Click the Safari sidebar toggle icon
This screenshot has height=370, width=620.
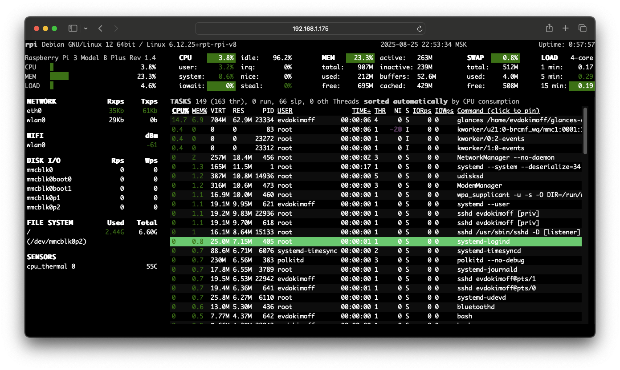(x=73, y=28)
